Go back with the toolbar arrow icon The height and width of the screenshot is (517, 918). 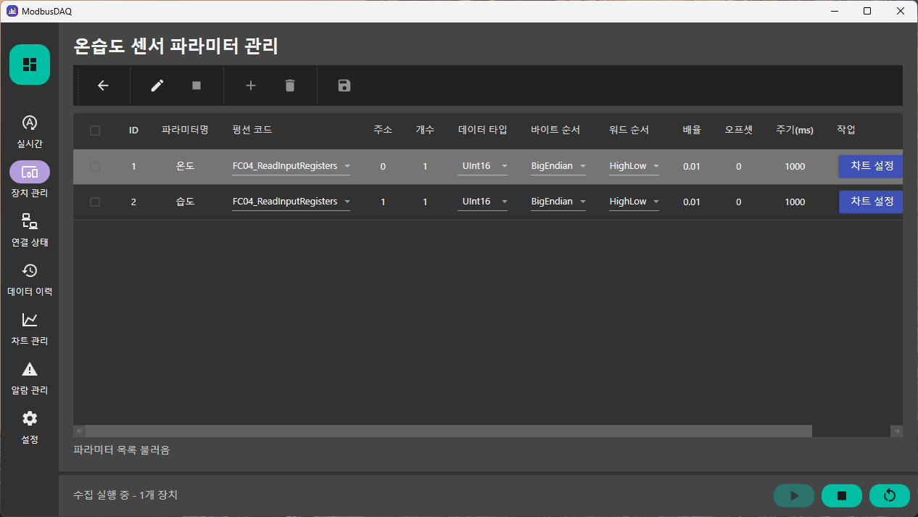tap(103, 86)
